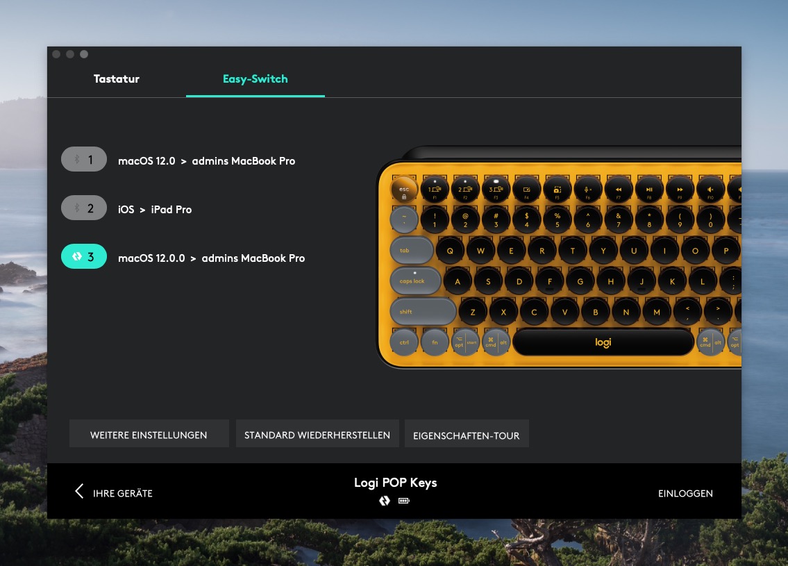Click the F6 microphone mute key
788x566 pixels.
[x=588, y=190]
